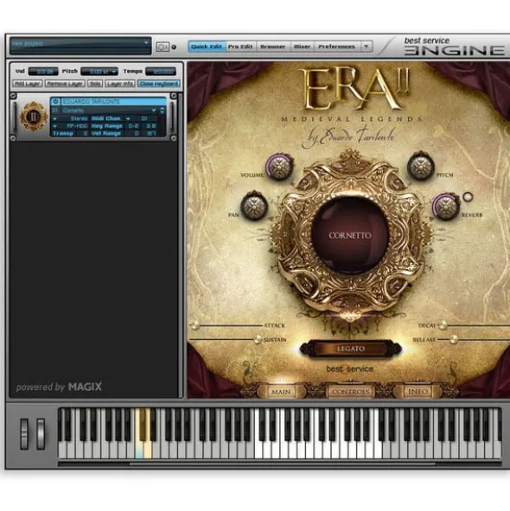The height and width of the screenshot is (511, 510).
Task: Adjust the Pan knob
Action: [x=254, y=206]
